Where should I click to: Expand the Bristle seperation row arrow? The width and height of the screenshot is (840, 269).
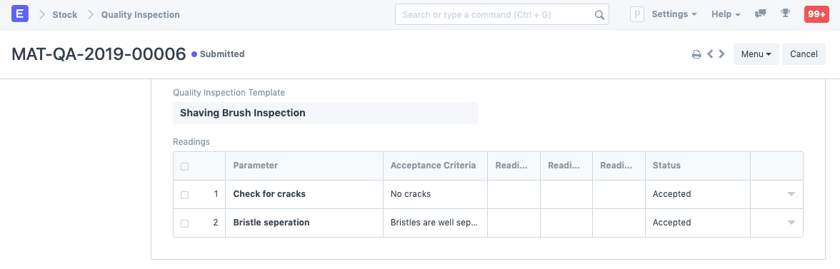791,223
